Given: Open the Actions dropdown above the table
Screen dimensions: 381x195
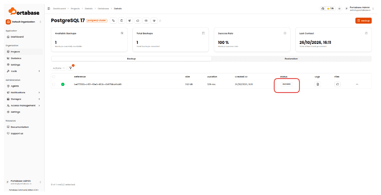Looking at the screenshot, I should click(x=59, y=68).
